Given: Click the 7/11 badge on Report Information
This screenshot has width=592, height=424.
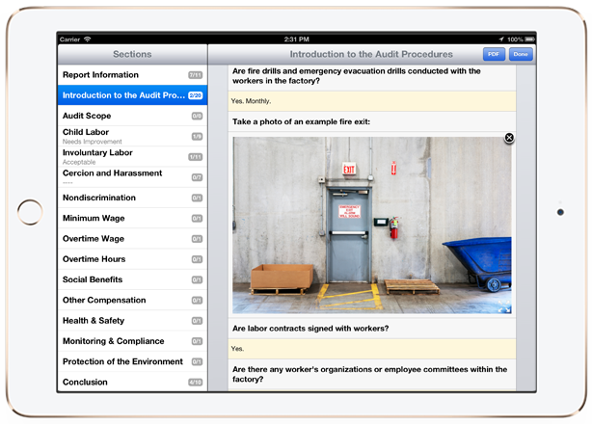Looking at the screenshot, I should pyautogui.click(x=195, y=75).
